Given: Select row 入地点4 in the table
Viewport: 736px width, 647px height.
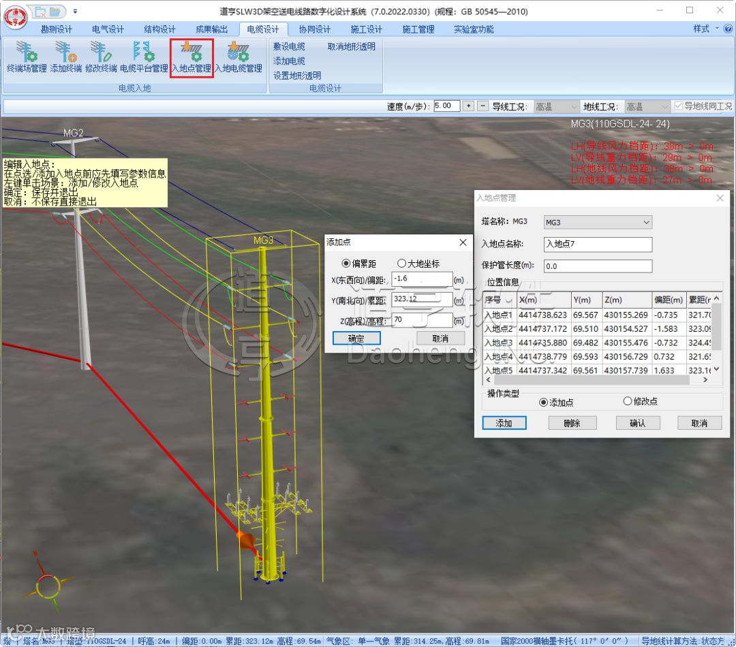Looking at the screenshot, I should (598, 357).
